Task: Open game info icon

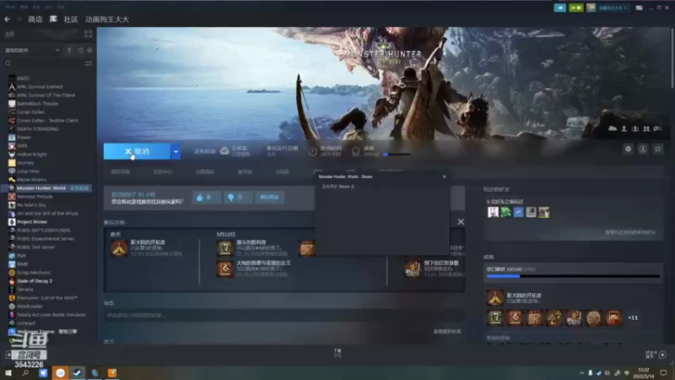Action: tap(643, 149)
